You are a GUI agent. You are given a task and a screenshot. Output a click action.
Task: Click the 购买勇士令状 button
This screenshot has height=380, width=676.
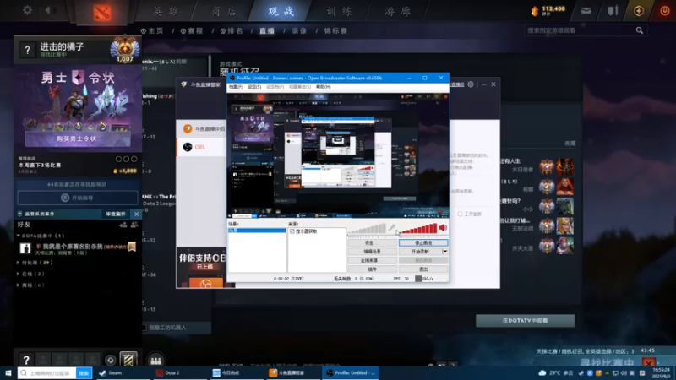78,139
